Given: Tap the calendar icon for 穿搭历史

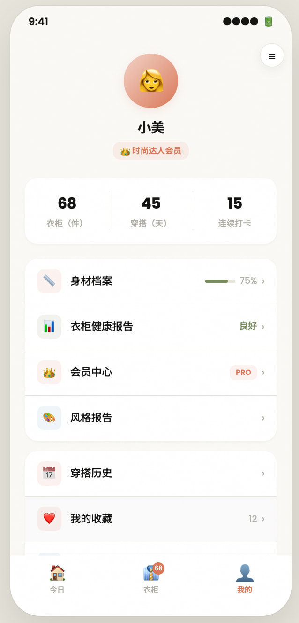Looking at the screenshot, I should pyautogui.click(x=49, y=473).
